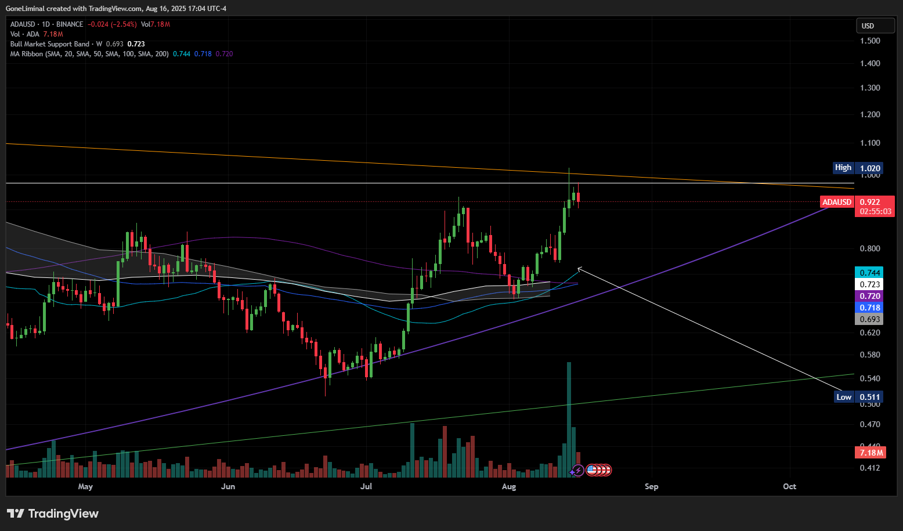Click the 1.500 price scale label
The image size is (903, 531).
[870, 41]
